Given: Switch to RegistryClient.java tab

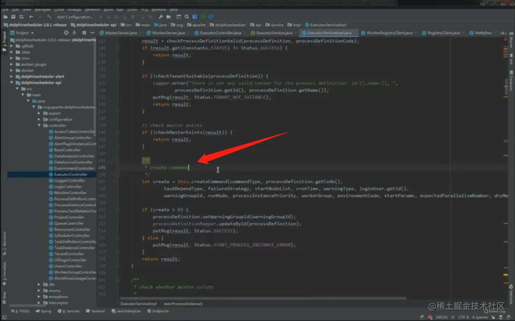Looking at the screenshot, I should click(443, 33).
